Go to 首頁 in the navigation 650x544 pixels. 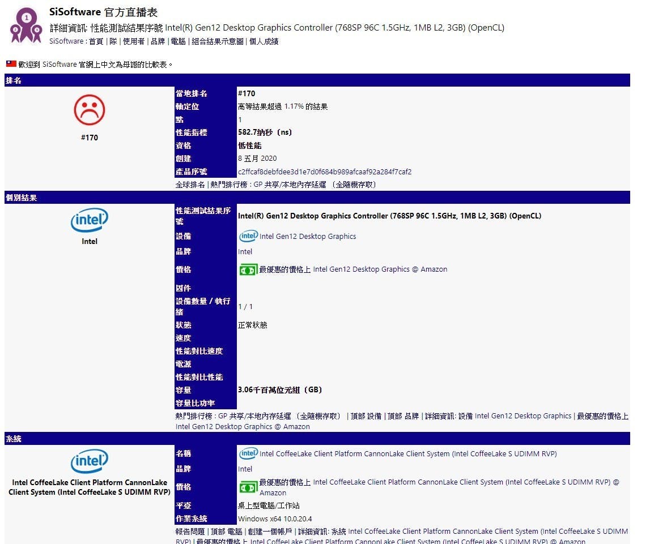tap(96, 41)
